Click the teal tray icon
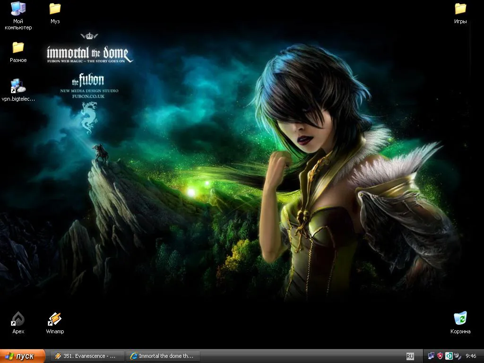Screen dimensions: 484x363 [449, 356]
